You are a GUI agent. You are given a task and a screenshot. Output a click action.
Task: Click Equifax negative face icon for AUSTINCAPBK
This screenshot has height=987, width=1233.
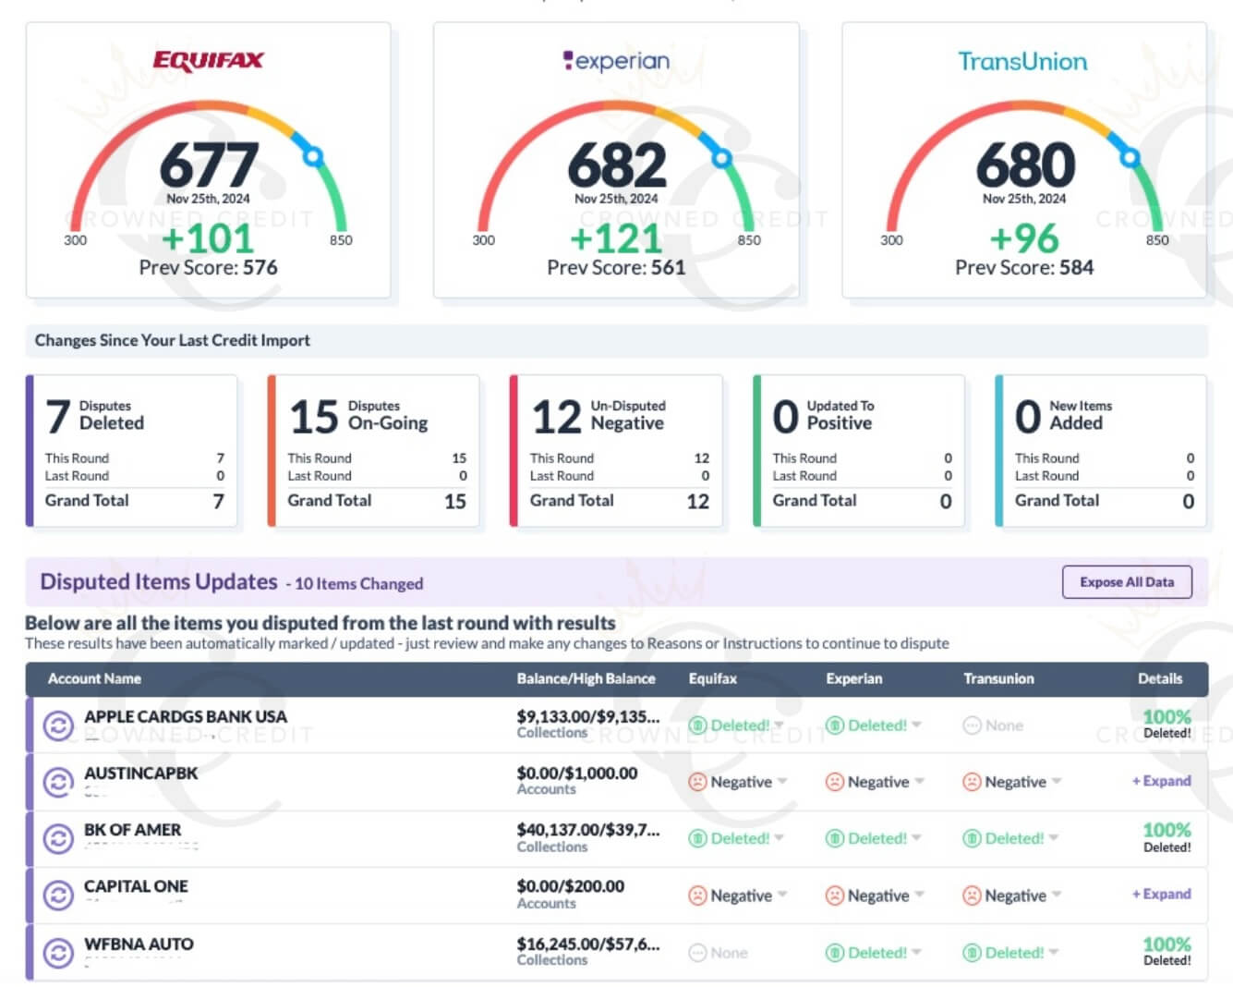pyautogui.click(x=697, y=782)
